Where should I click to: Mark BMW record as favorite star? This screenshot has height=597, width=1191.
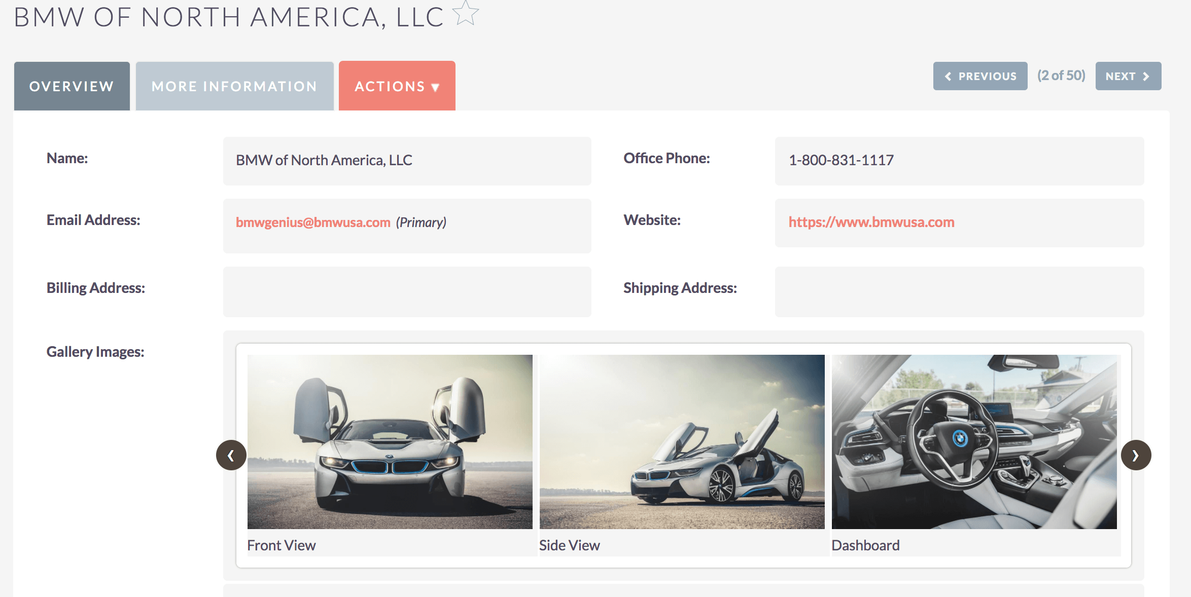pos(465,13)
